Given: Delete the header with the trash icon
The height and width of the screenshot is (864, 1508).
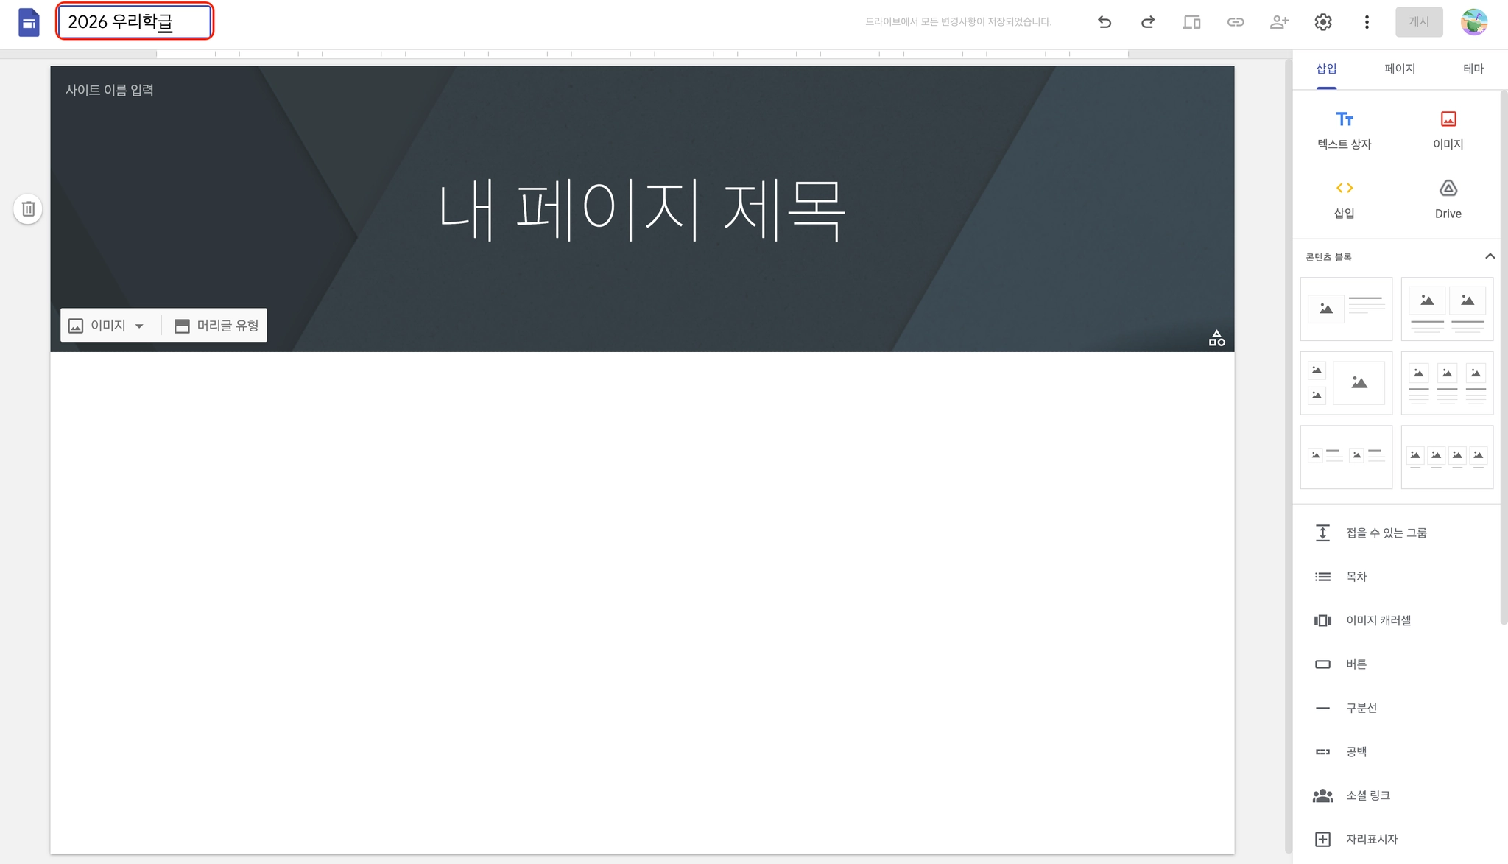Looking at the screenshot, I should click(28, 209).
